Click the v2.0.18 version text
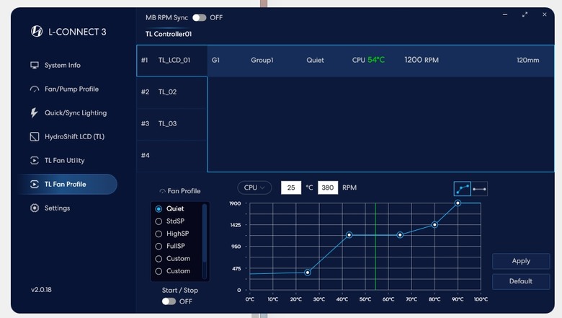Viewport: 562px width, 318px height. [x=41, y=290]
